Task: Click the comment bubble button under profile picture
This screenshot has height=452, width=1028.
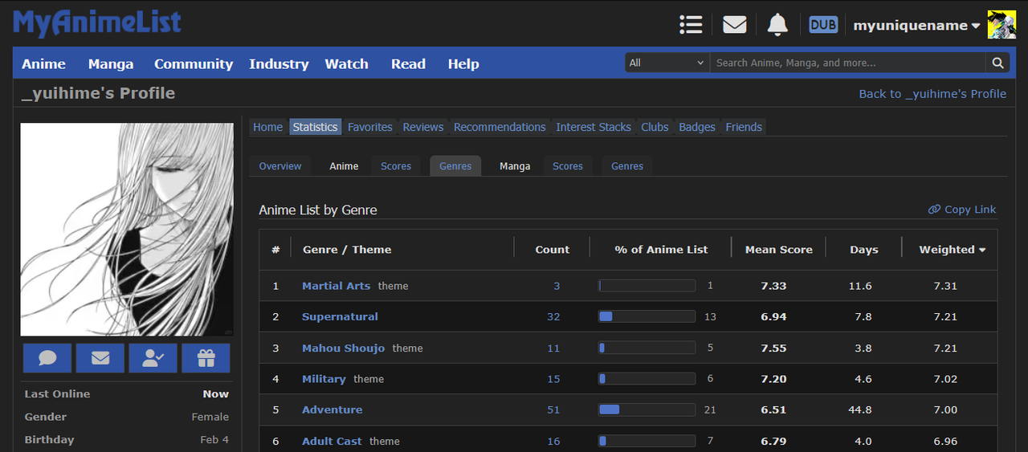Action: tap(47, 358)
